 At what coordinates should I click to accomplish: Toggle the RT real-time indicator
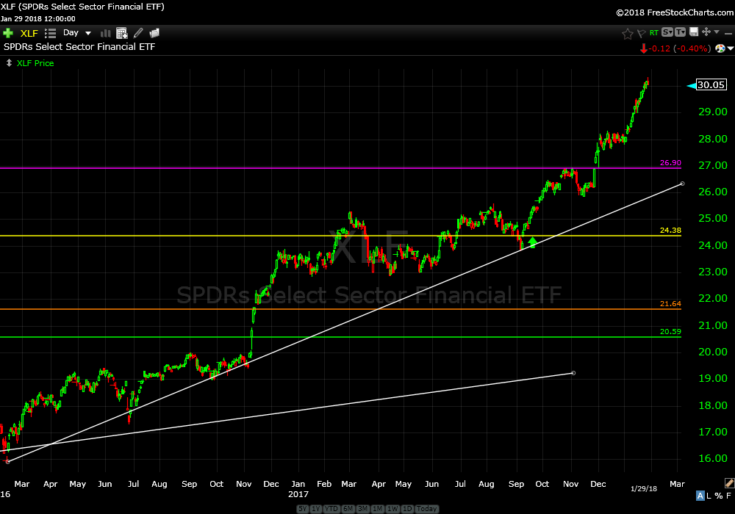pos(653,33)
